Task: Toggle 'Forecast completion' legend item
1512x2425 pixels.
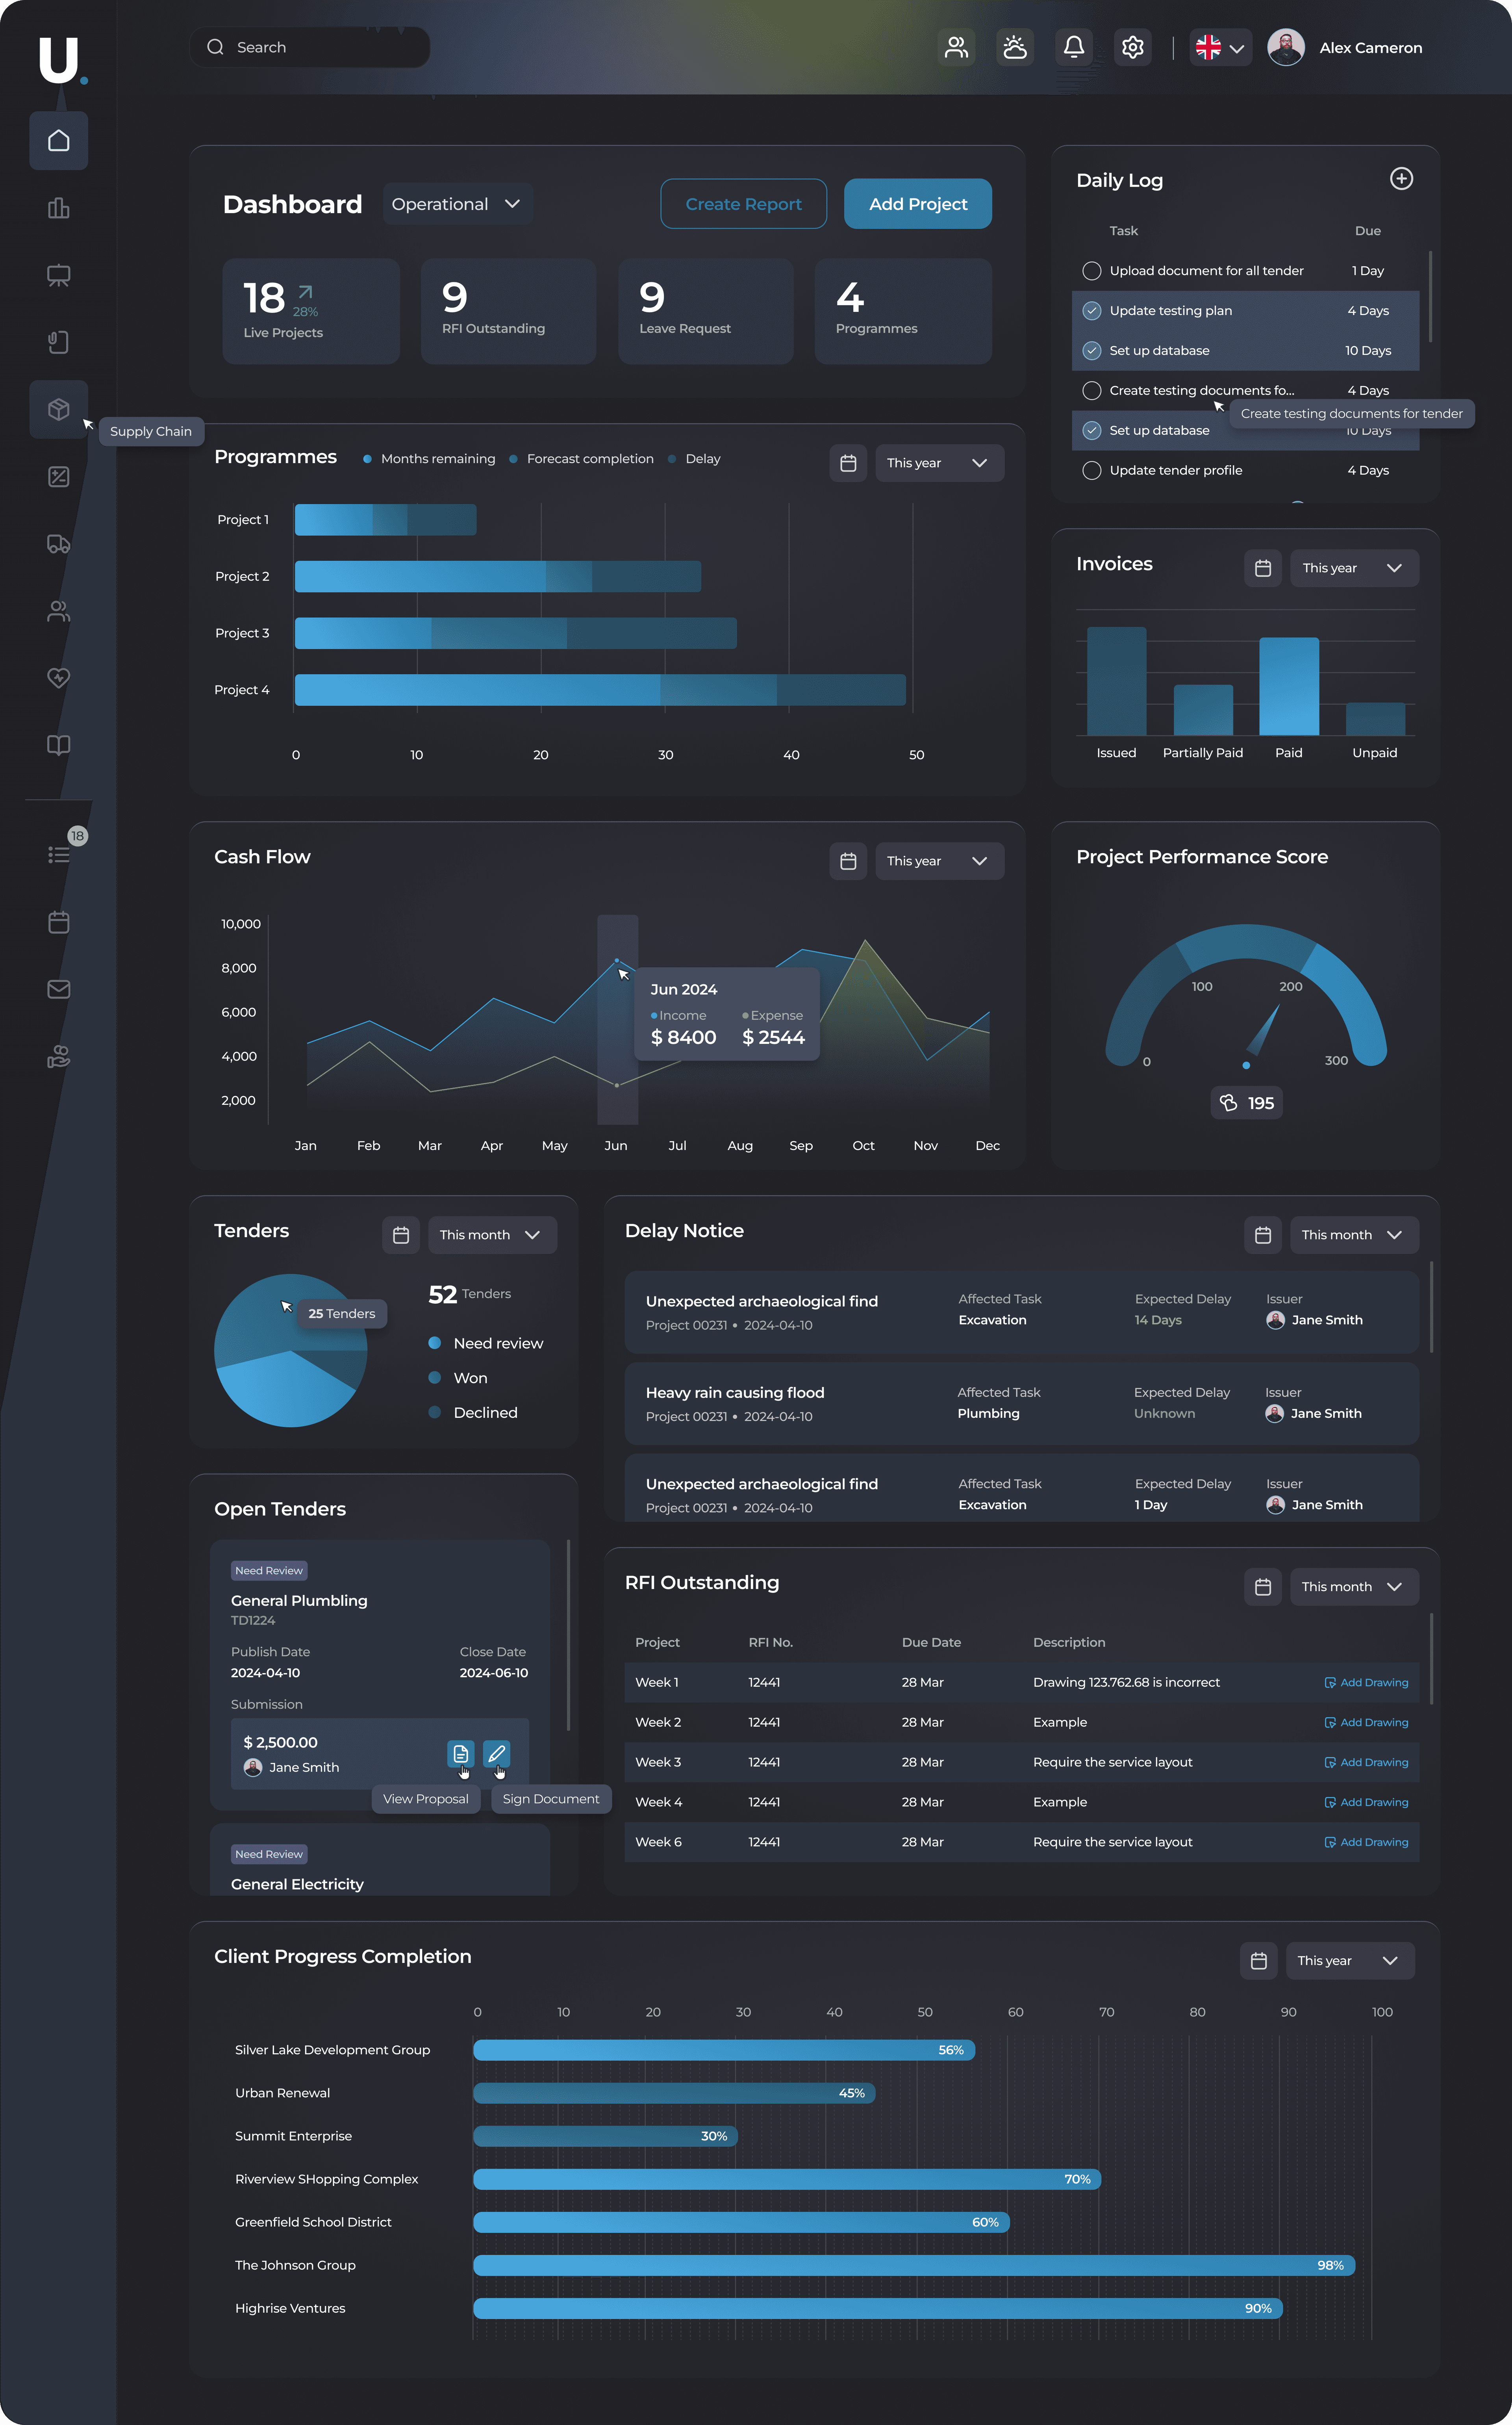Action: coord(581,459)
